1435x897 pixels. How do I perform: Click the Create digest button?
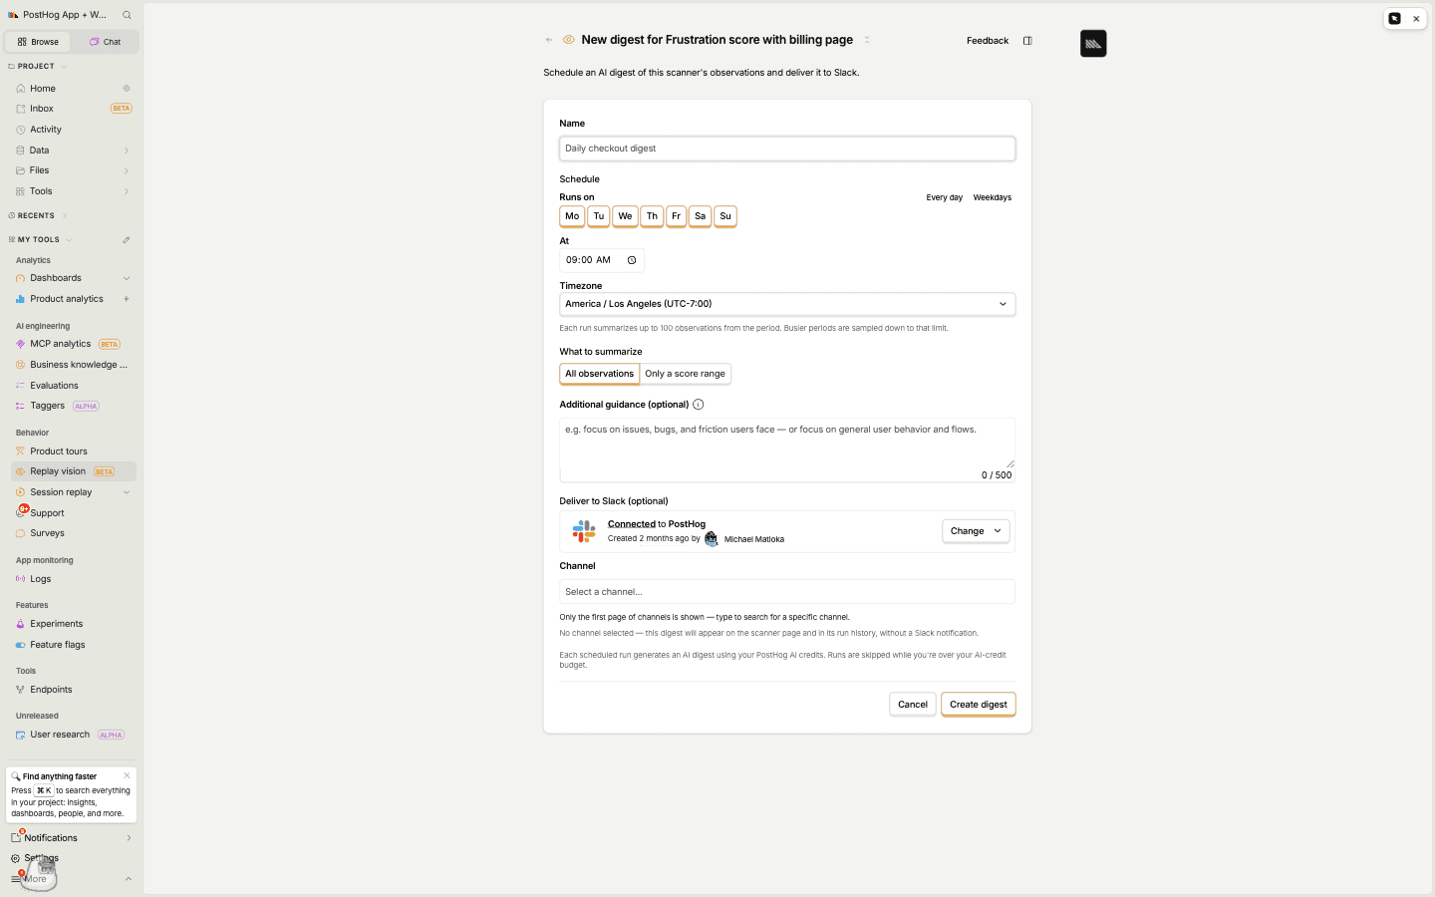pos(979,705)
